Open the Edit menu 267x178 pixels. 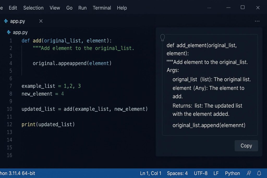tap(13, 8)
